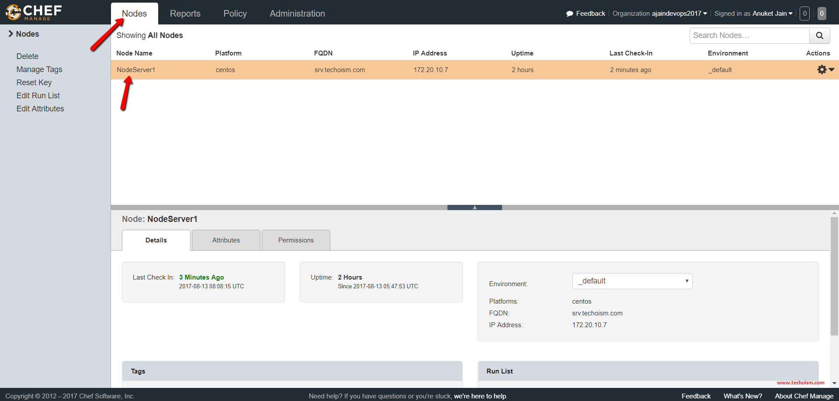This screenshot has height=401, width=839.
Task: Click the 172.20.10.7 IP address cell
Action: [431, 70]
